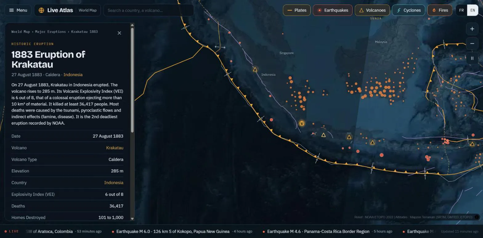This screenshot has height=238, width=483.
Task: Click the panel scrollbar down arrow
Action: tap(132, 219)
